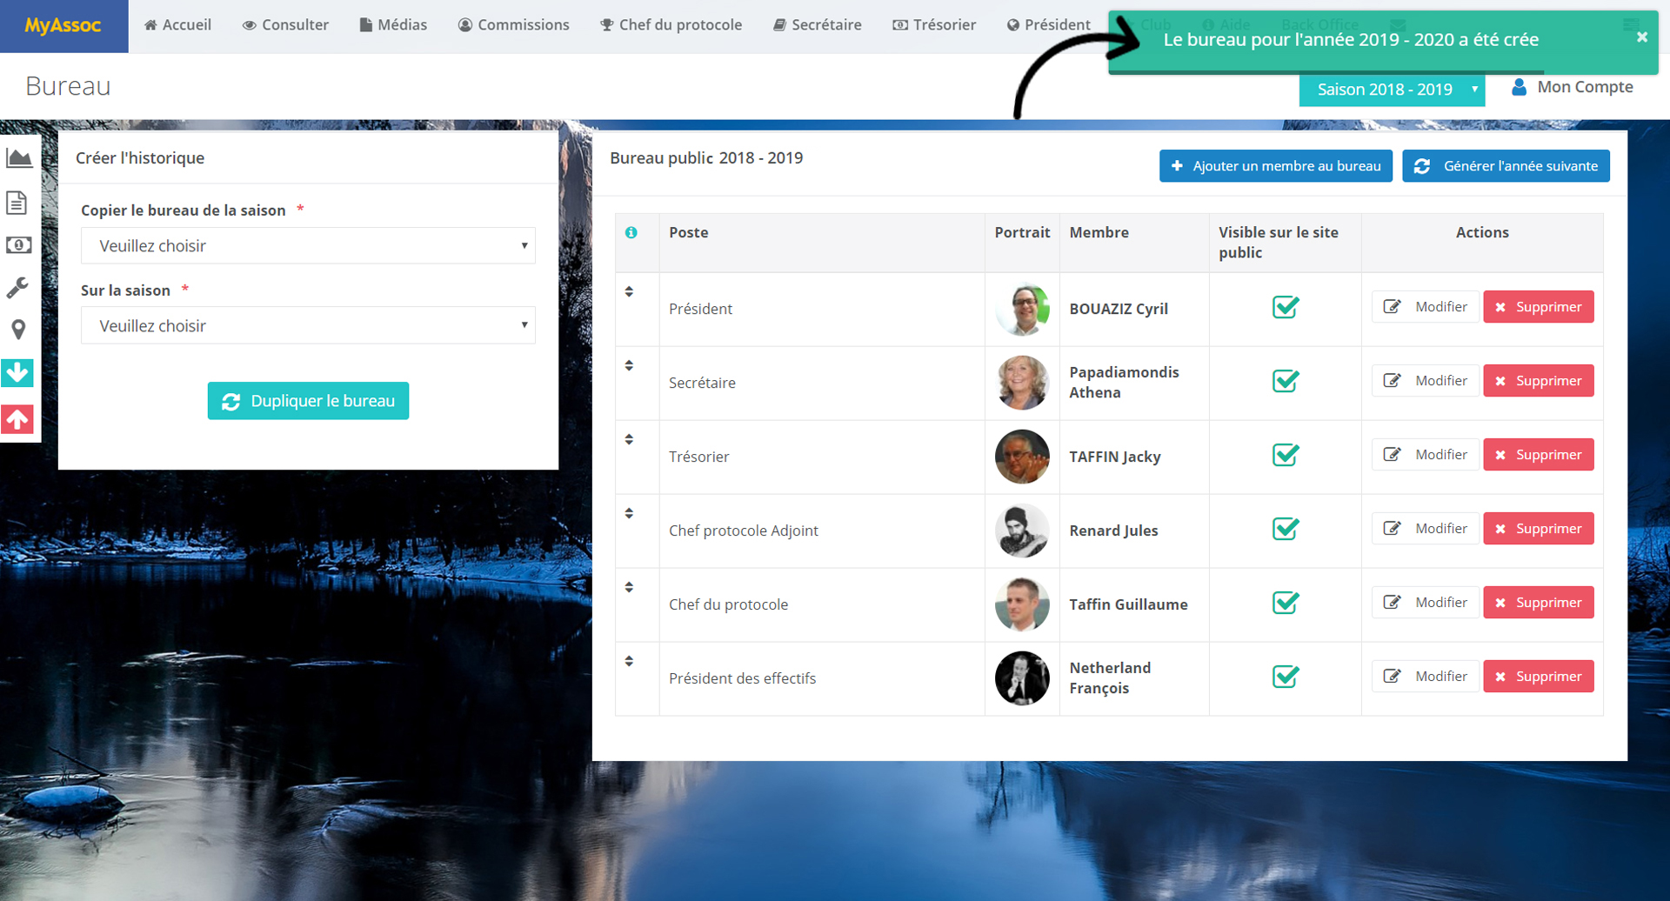1670x901 pixels.
Task: Open the Commissions menu
Action: tap(513, 25)
